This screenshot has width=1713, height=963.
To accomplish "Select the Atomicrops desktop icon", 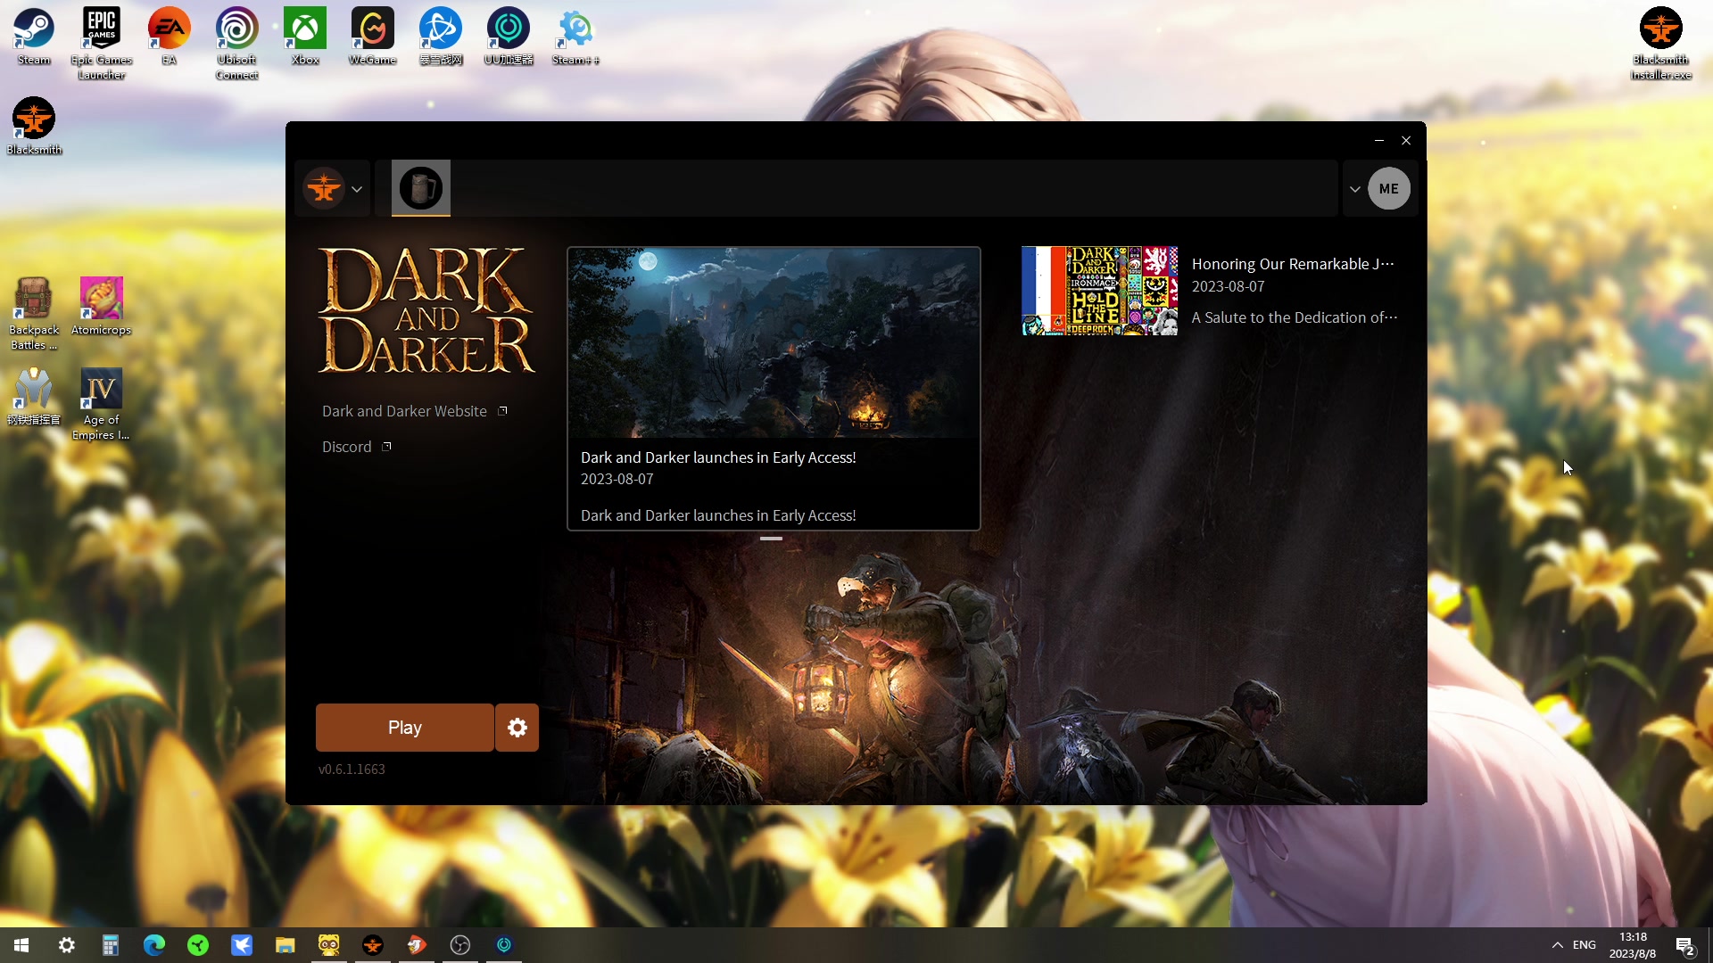I will pos(101,307).
